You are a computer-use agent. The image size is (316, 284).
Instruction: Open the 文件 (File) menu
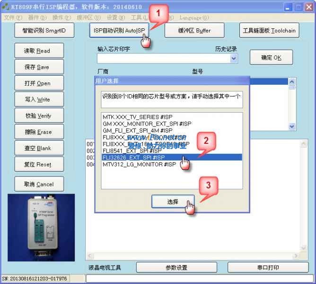13,18
